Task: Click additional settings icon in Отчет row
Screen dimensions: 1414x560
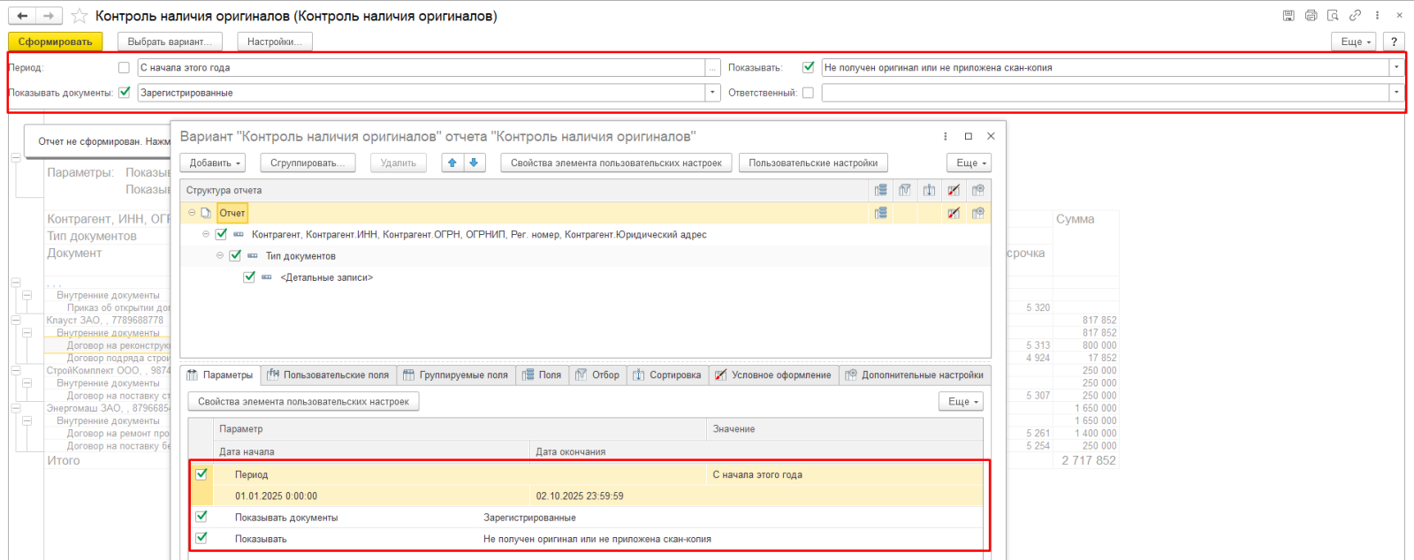Action: 977,213
